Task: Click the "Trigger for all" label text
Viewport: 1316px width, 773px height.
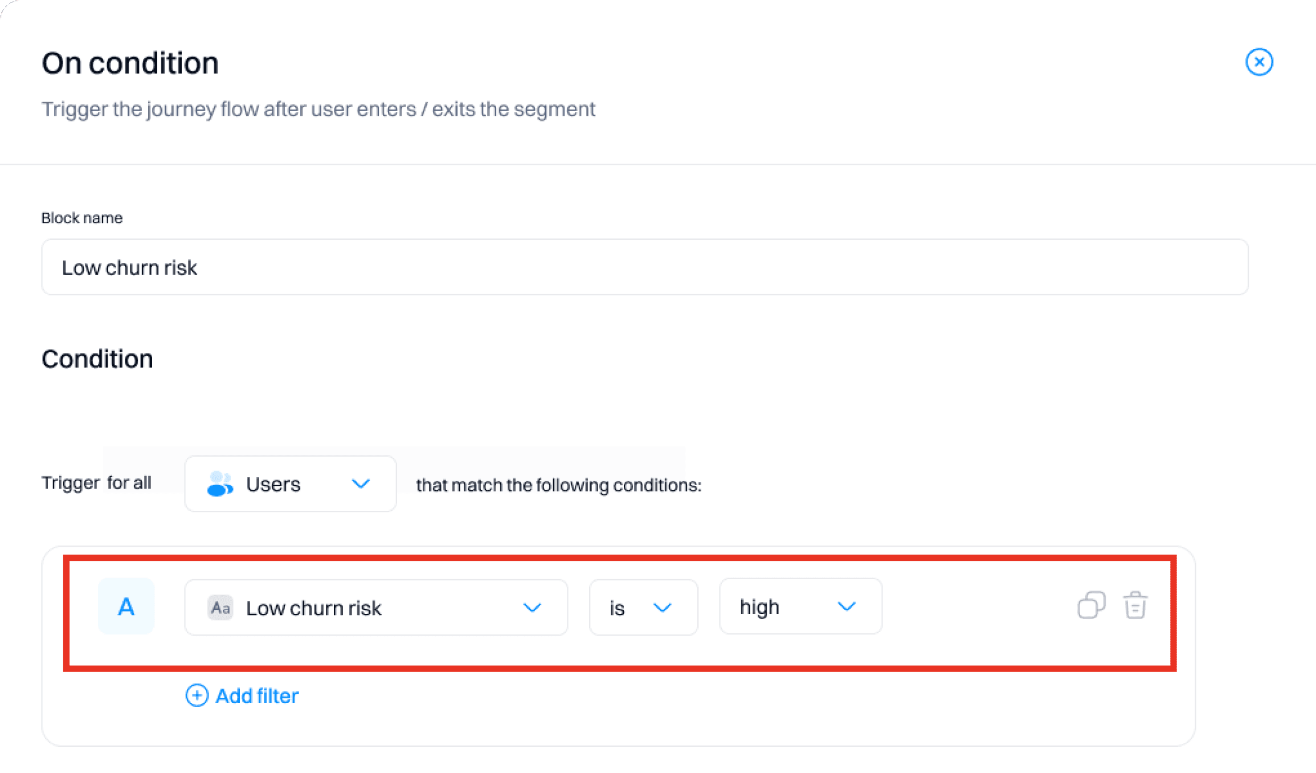Action: pos(96,483)
